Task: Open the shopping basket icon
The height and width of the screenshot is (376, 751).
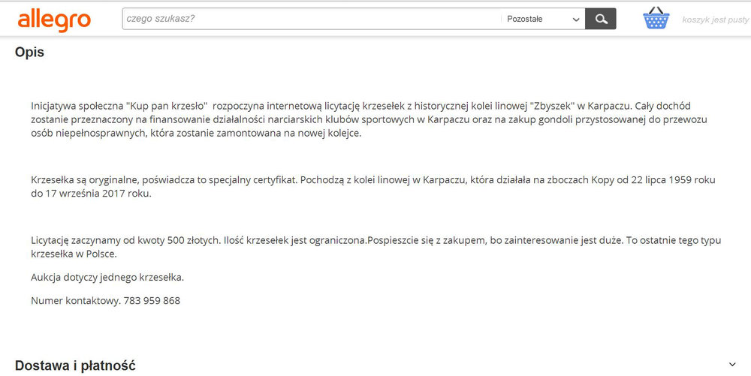Action: 656,18
